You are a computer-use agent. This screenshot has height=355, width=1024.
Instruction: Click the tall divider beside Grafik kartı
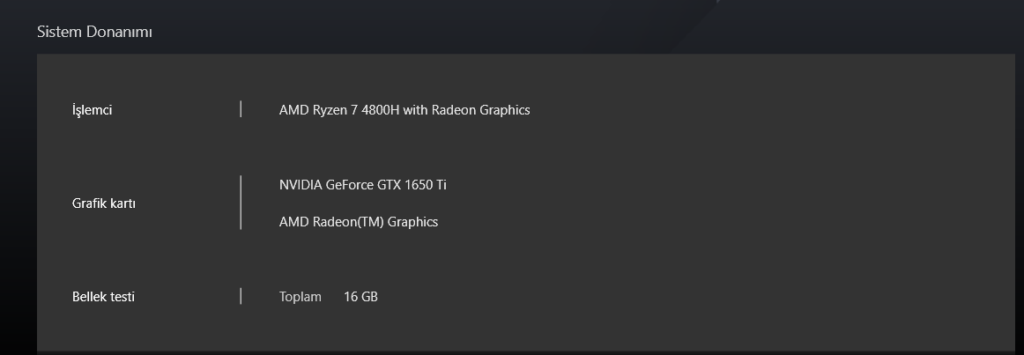tap(241, 203)
